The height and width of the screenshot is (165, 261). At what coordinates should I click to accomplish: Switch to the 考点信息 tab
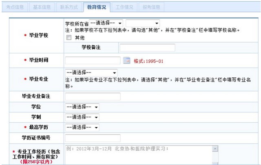(15, 7)
